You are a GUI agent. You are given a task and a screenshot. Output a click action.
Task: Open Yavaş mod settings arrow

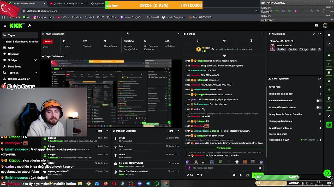coord(320,87)
